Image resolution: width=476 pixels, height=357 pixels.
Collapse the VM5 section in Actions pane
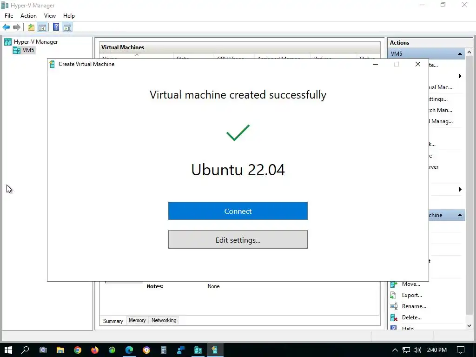click(460, 54)
